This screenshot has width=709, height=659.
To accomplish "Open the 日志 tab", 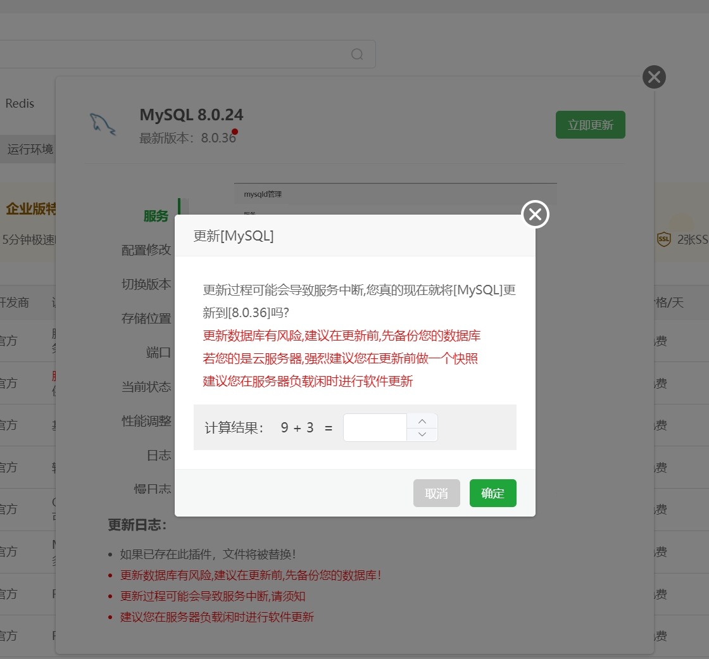I will point(159,455).
